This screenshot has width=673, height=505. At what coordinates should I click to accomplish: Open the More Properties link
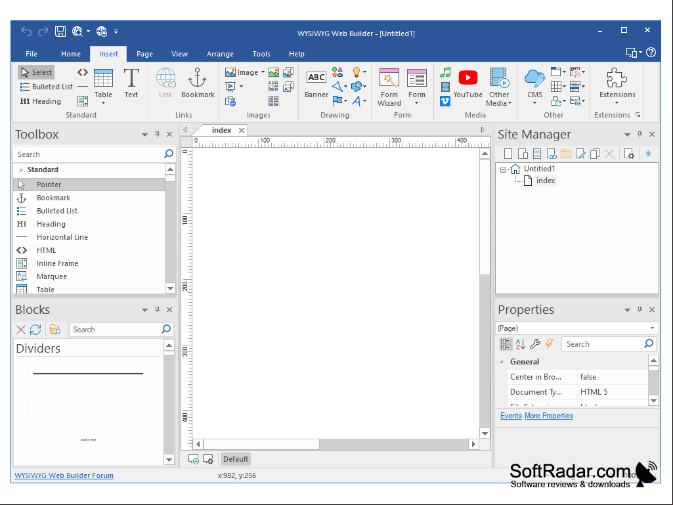coord(548,416)
